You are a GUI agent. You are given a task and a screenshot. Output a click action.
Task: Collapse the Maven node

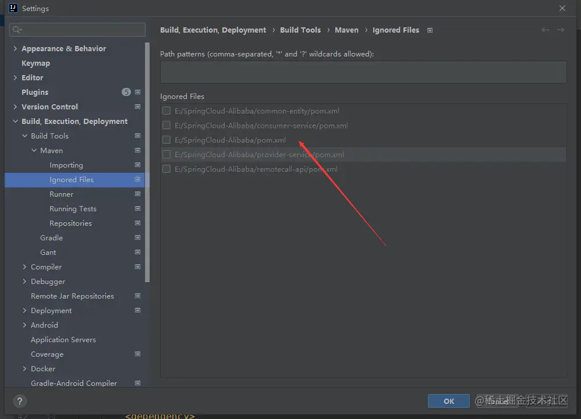34,150
